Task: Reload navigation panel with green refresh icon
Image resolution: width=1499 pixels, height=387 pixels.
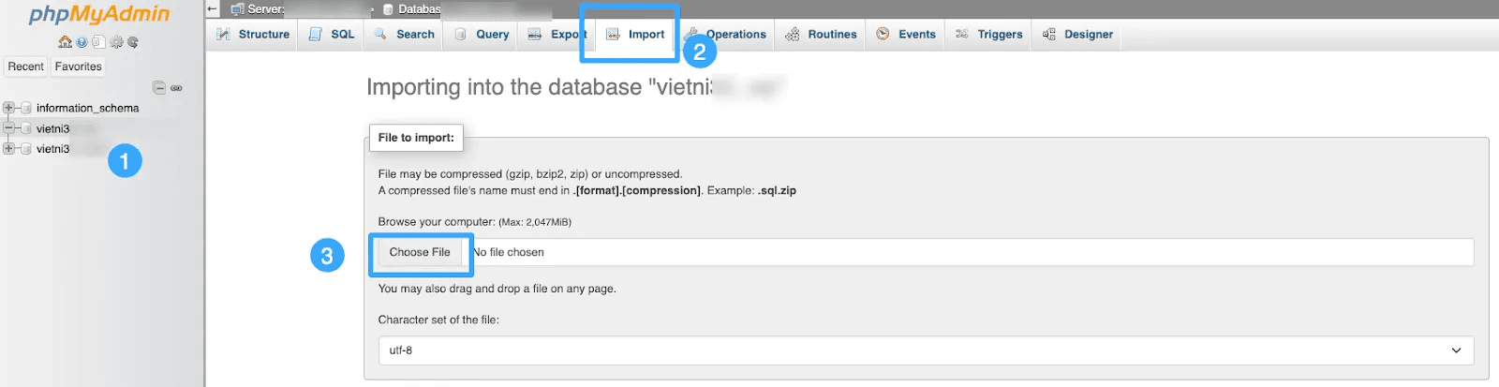Action: click(133, 42)
